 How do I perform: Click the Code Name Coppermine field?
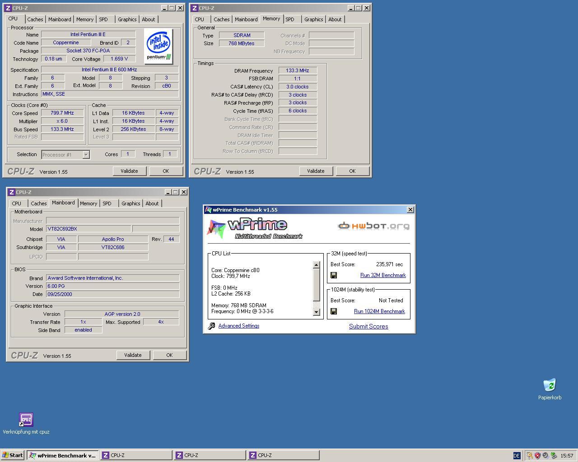66,42
